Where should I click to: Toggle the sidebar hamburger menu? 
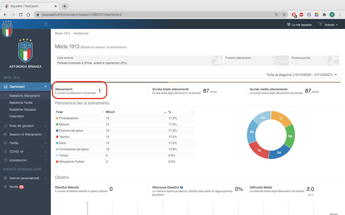[x=46, y=24]
